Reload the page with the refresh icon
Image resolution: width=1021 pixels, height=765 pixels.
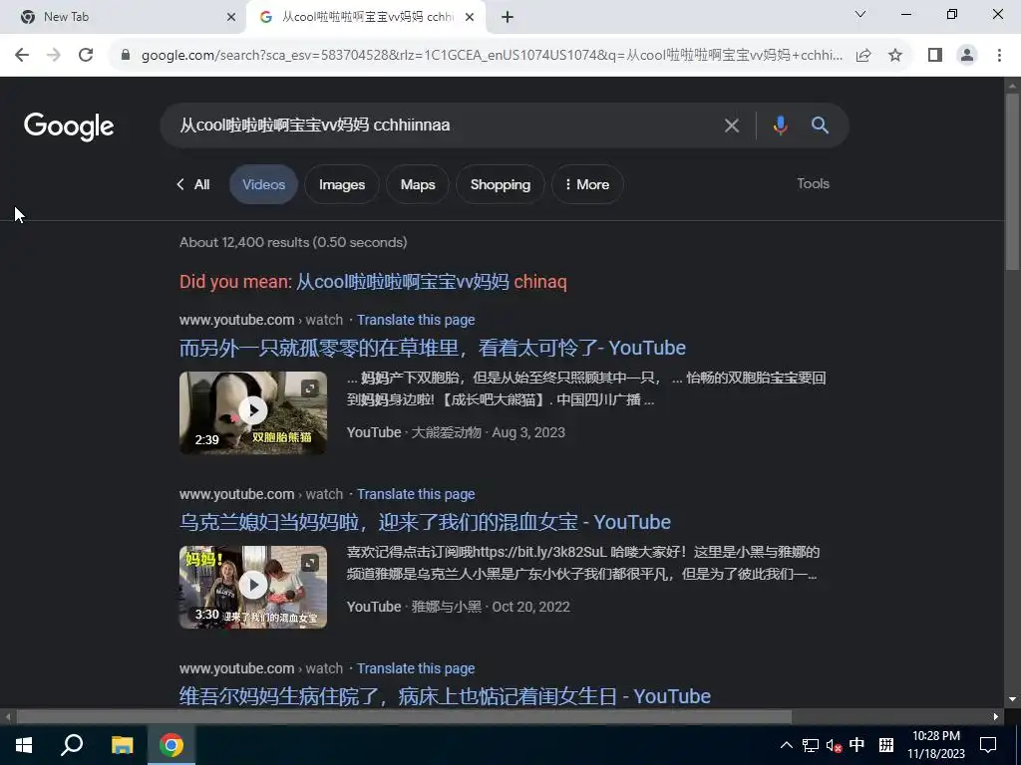pos(86,56)
